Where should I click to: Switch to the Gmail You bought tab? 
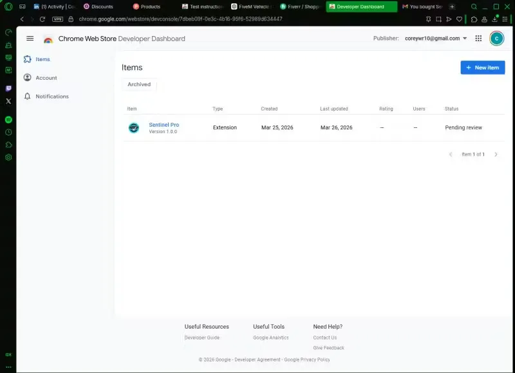pyautogui.click(x=423, y=6)
